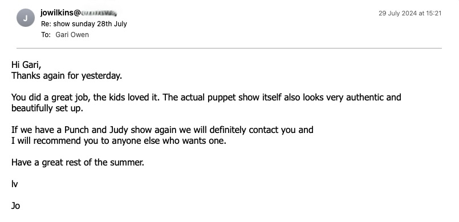Click the round J sender avatar

26,18
